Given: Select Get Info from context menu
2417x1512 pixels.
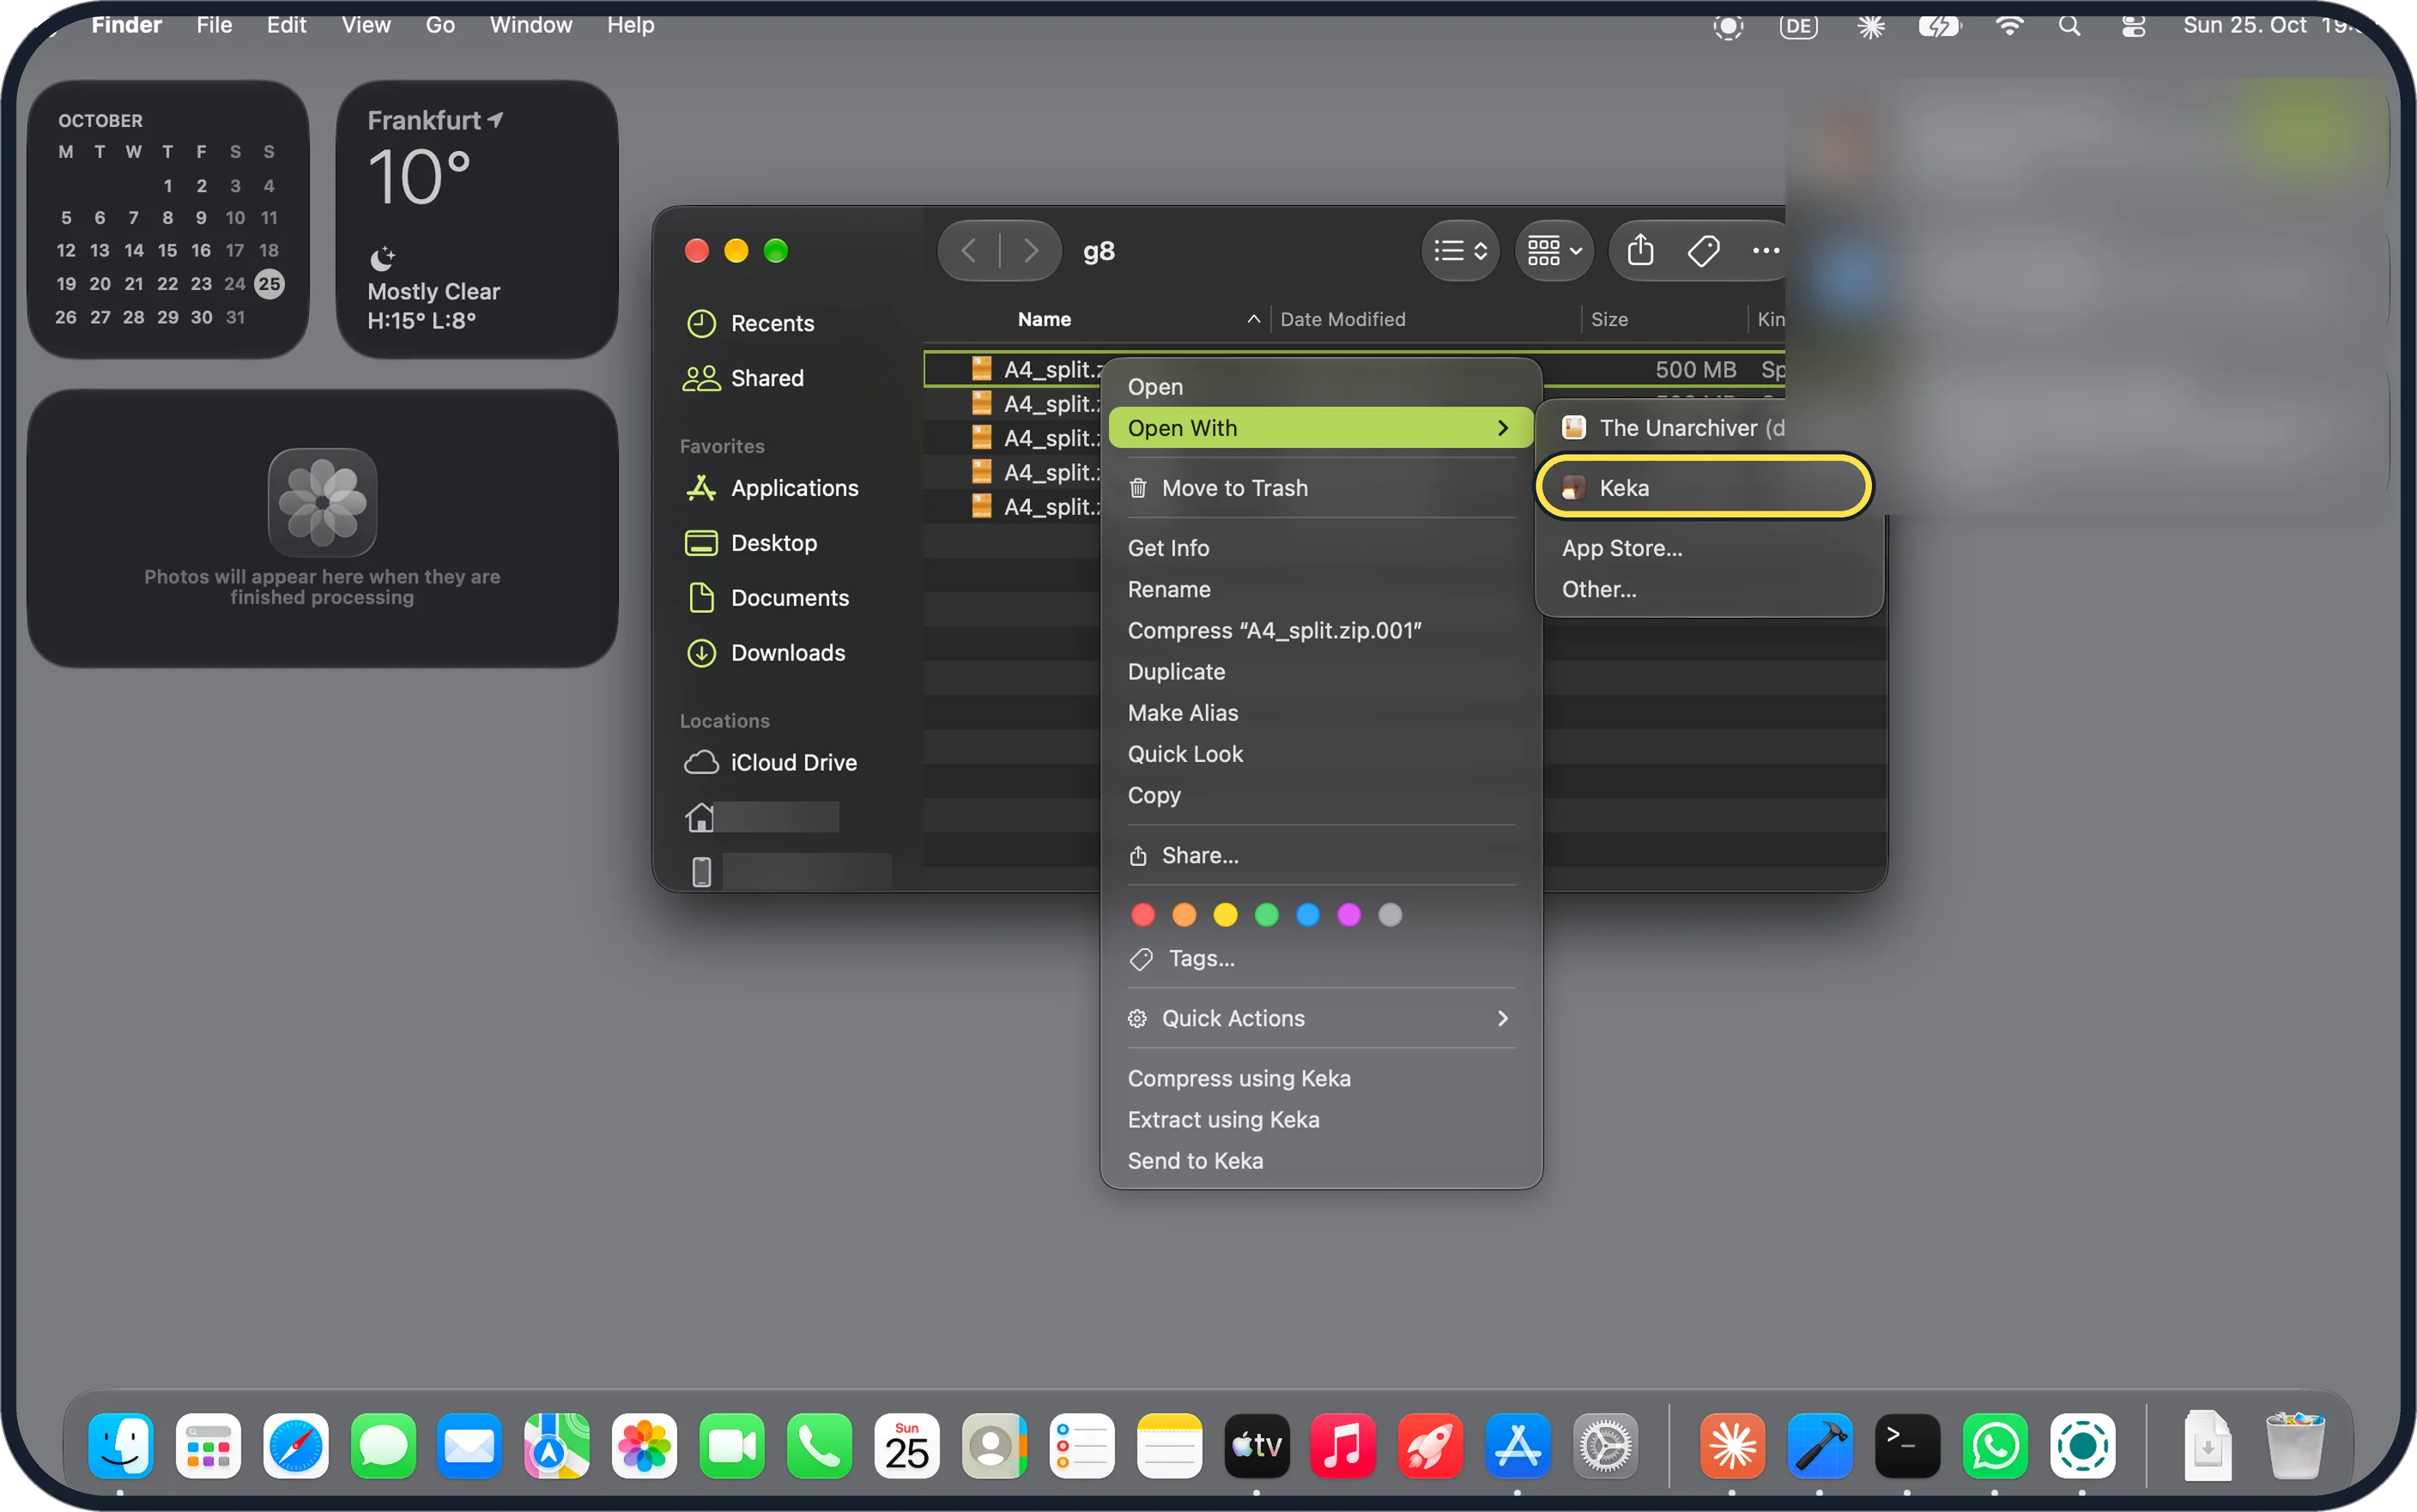Looking at the screenshot, I should point(1320,548).
